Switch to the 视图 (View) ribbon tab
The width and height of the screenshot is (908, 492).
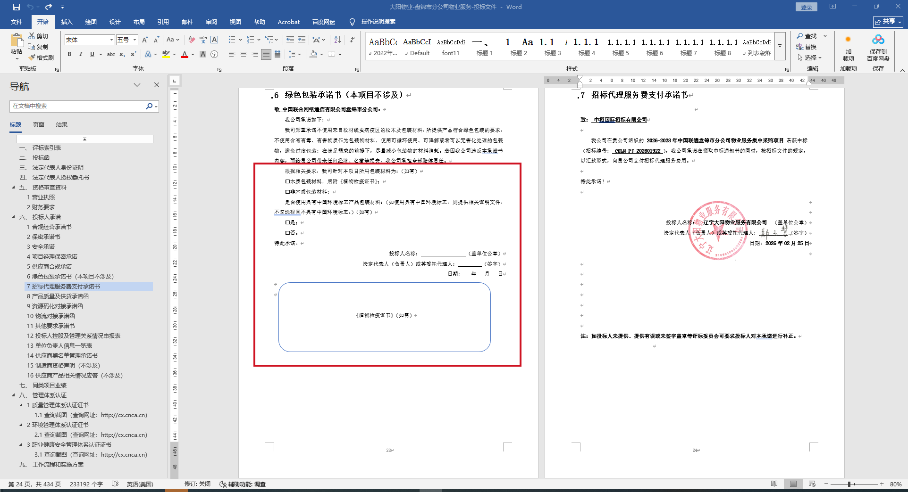coord(235,22)
